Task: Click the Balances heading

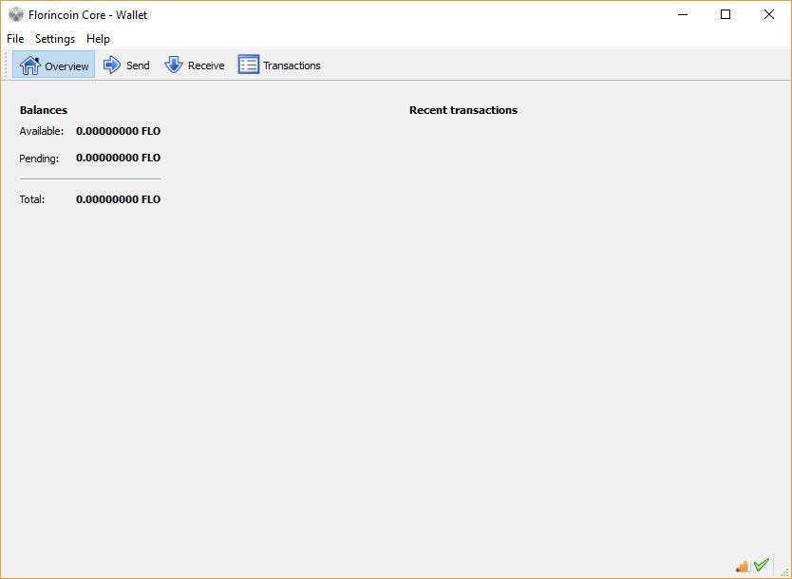Action: (x=44, y=110)
